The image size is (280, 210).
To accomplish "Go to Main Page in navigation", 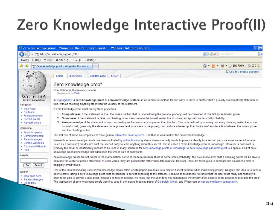I will point(30,109).
